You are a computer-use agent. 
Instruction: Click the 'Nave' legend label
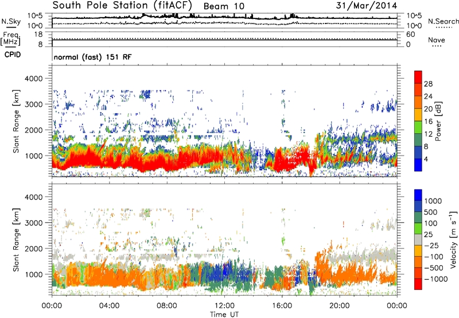point(437,40)
